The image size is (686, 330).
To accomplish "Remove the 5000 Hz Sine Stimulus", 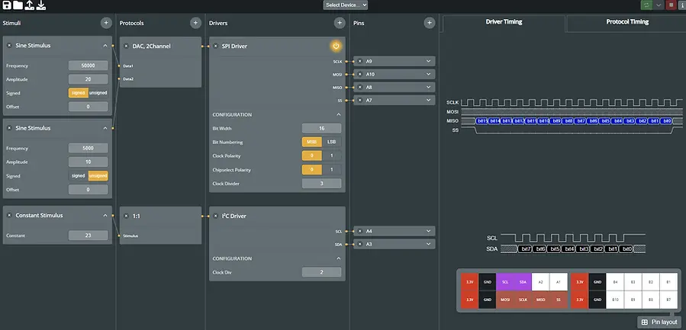I will tap(9, 129).
